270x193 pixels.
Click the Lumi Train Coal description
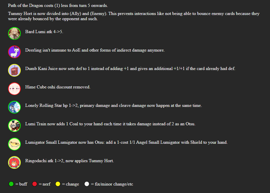111,124
